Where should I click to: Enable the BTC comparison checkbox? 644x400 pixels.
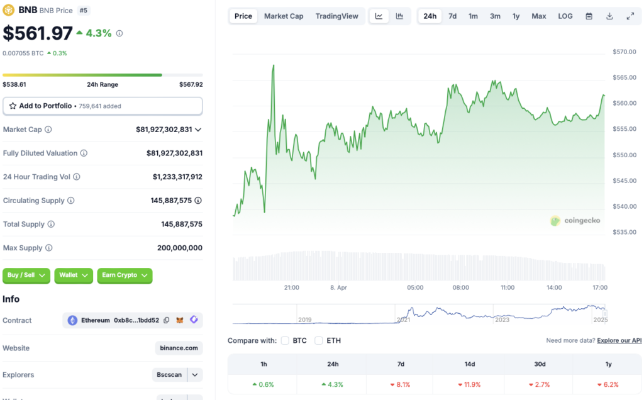(284, 340)
